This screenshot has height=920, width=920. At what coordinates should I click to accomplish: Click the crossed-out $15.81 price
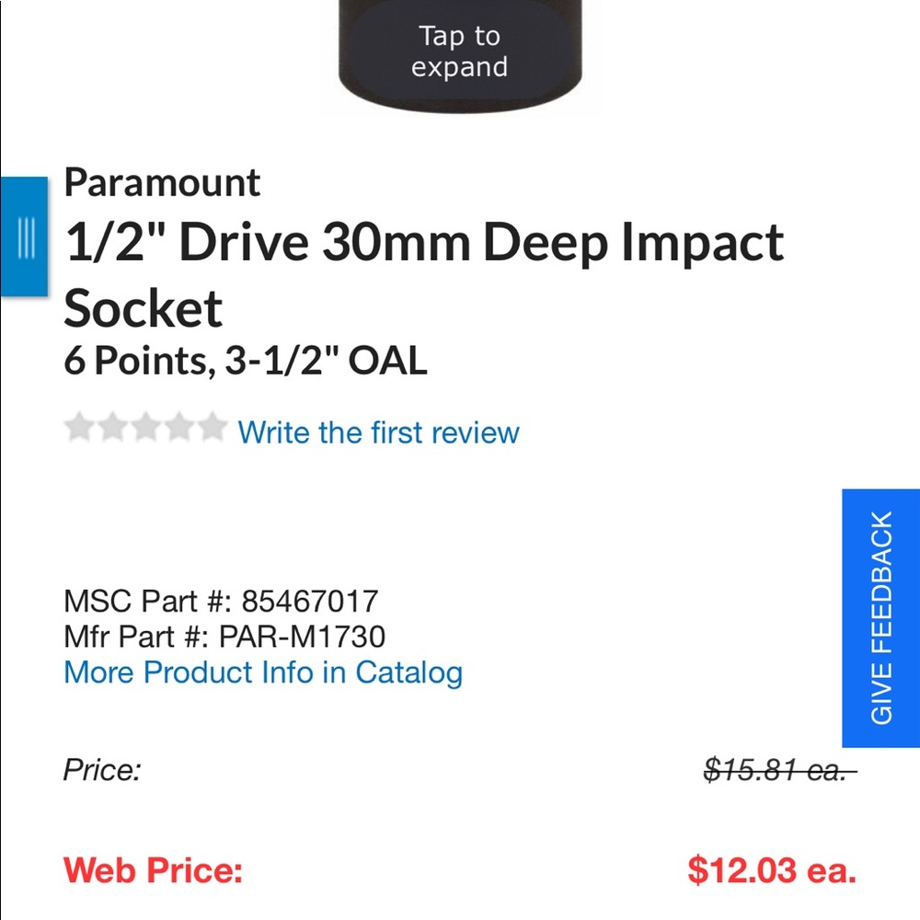779,771
